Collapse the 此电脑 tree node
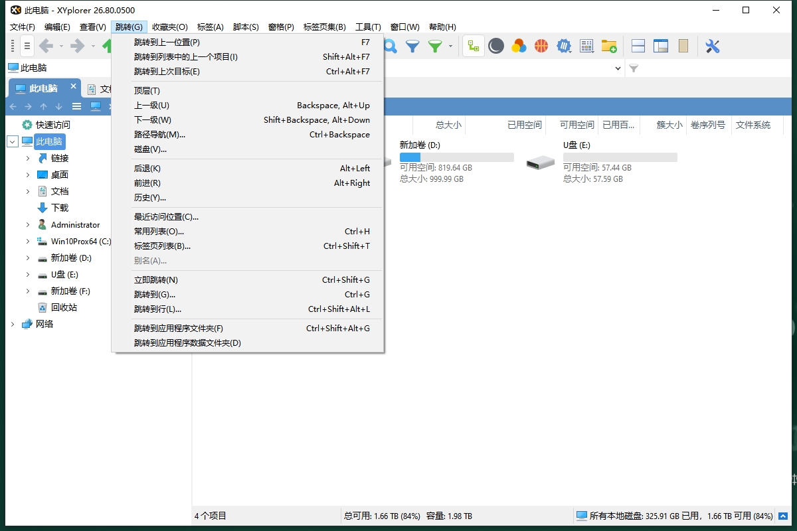Image resolution: width=797 pixels, height=531 pixels. click(13, 141)
